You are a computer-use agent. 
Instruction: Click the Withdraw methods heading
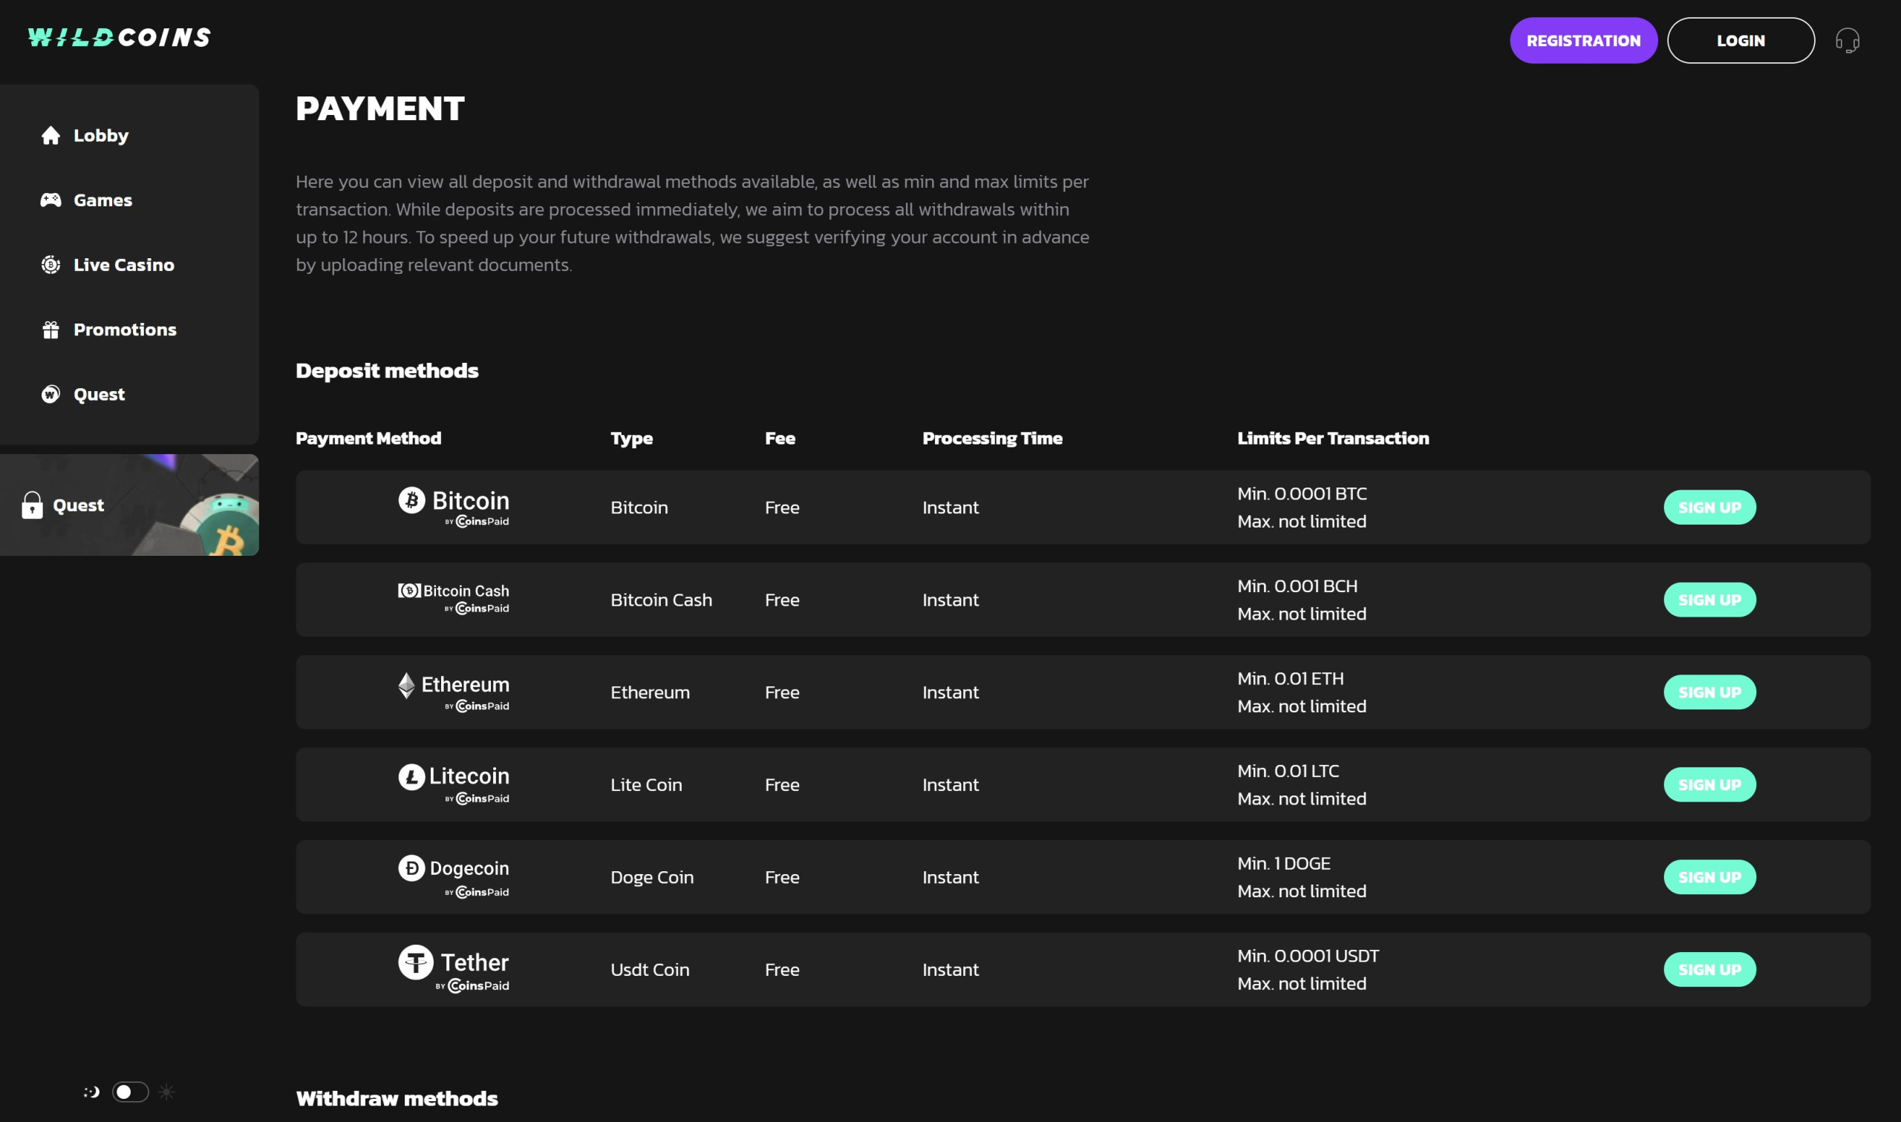coord(397,1098)
